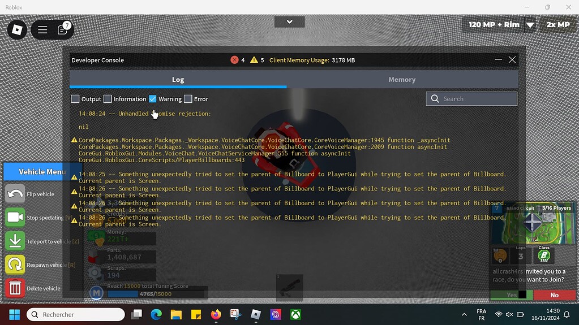The height and width of the screenshot is (325, 579).
Task: Open the hamburger menu icon
Action: 42,30
